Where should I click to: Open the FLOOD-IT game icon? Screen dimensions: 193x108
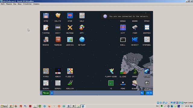(70, 71)
